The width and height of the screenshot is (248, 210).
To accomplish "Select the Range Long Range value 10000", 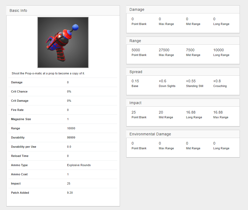I will [219, 50].
